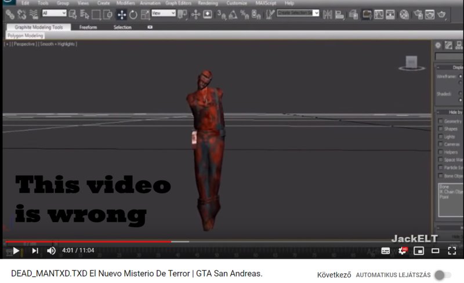Switch to the Freeform tab
The width and height of the screenshot is (464, 283).
(x=88, y=27)
